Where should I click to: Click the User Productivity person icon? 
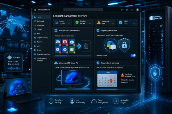pos(72,101)
